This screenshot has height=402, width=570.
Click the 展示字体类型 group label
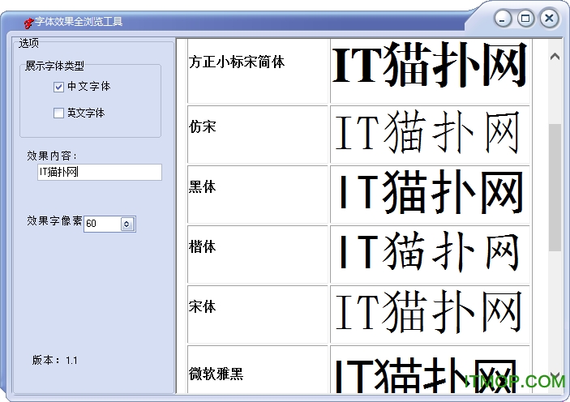coord(54,66)
